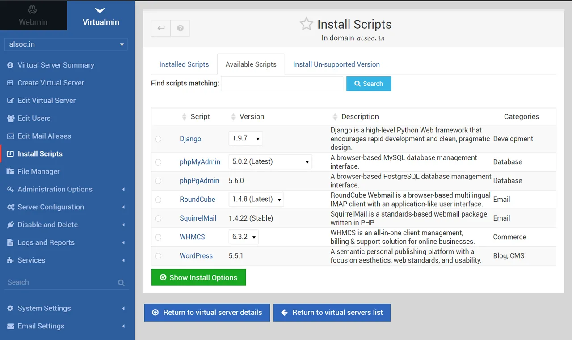This screenshot has width=572, height=340.
Task: Sort table by the Version column arrows
Action: click(x=233, y=117)
